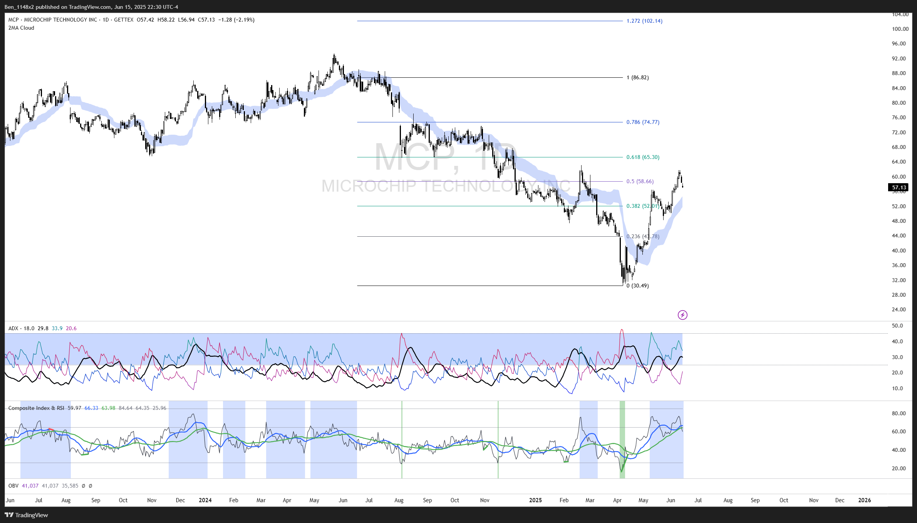Select the 0.786 (74.77) Fibonacci label
This screenshot has height=523, width=917.
tap(643, 122)
